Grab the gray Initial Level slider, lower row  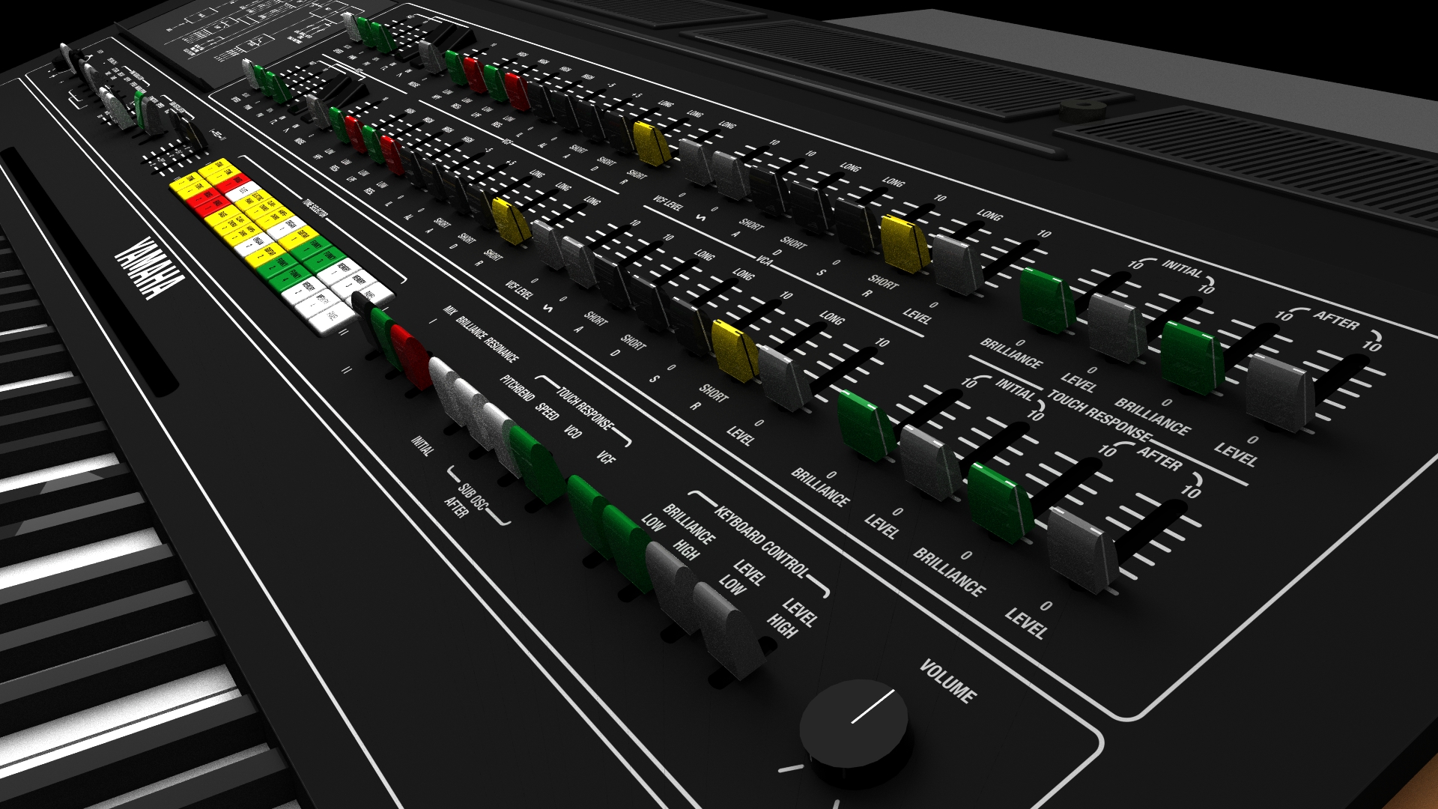coord(929,462)
